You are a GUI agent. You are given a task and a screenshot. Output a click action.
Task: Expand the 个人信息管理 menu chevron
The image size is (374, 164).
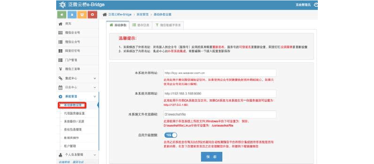tap(95, 155)
